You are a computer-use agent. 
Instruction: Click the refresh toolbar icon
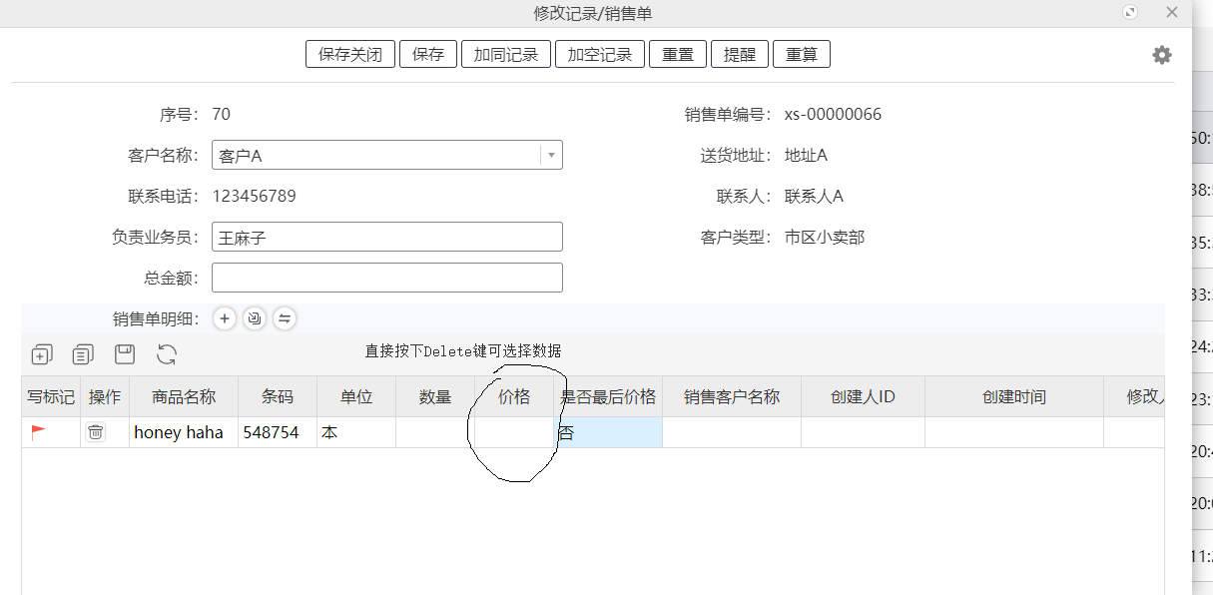(167, 353)
